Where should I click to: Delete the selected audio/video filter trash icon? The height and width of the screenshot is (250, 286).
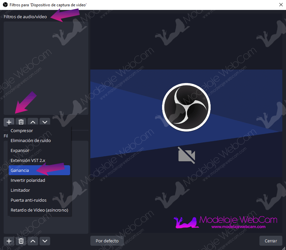(x=21, y=122)
